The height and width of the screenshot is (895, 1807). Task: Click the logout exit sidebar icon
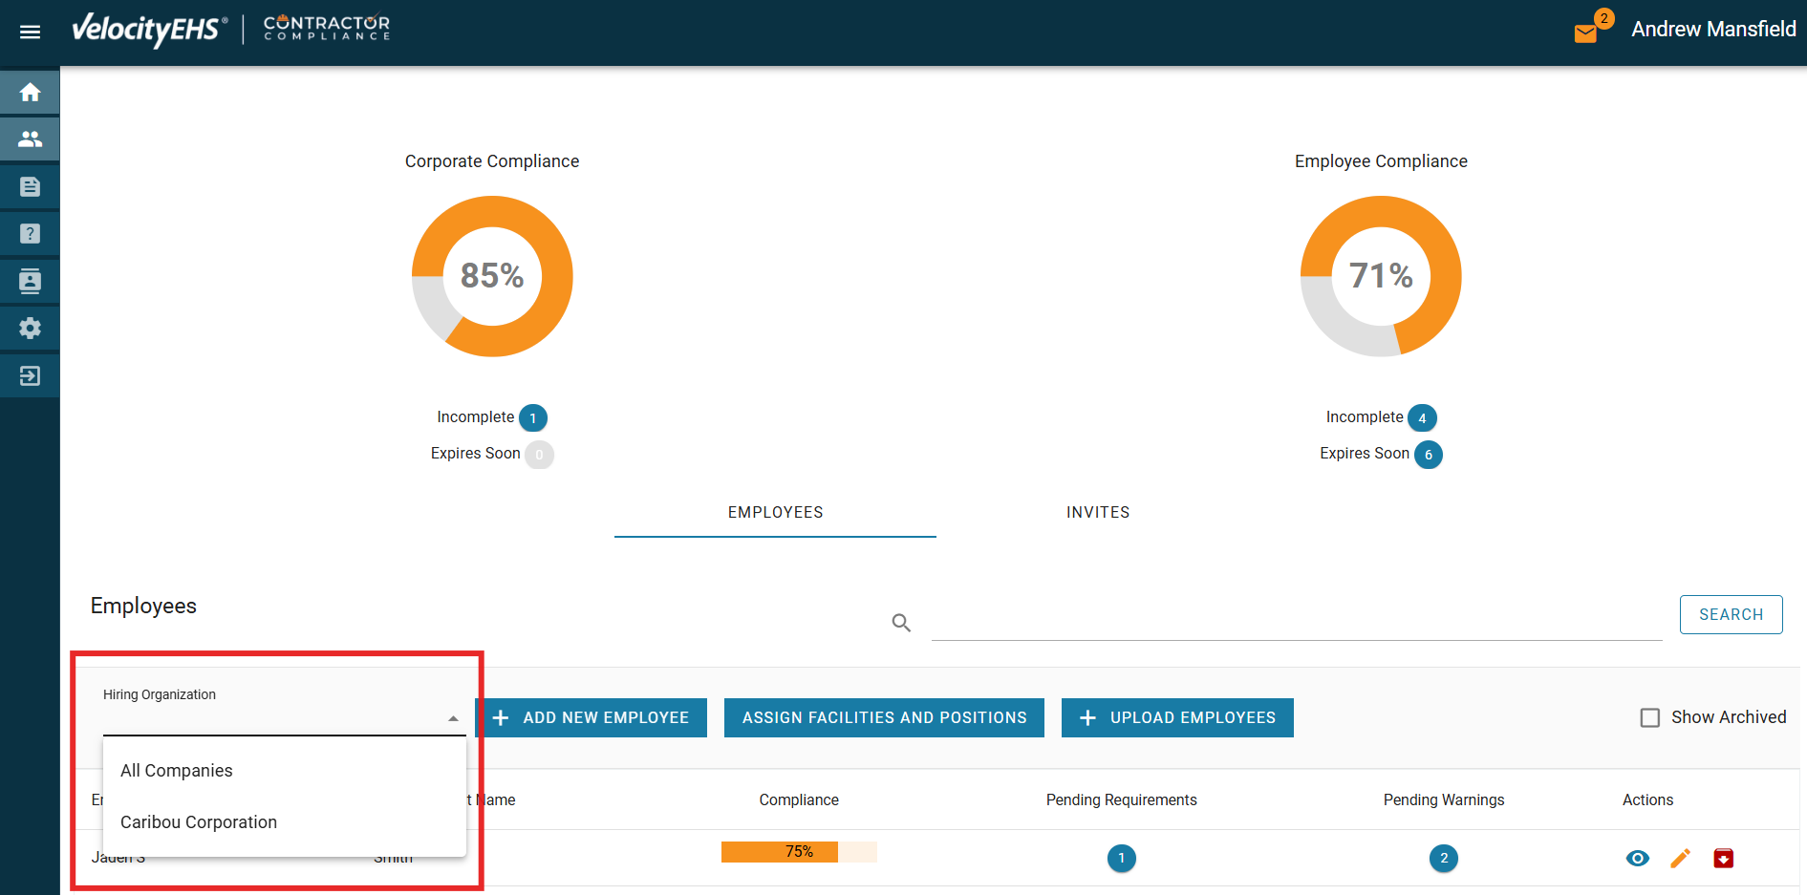(30, 375)
